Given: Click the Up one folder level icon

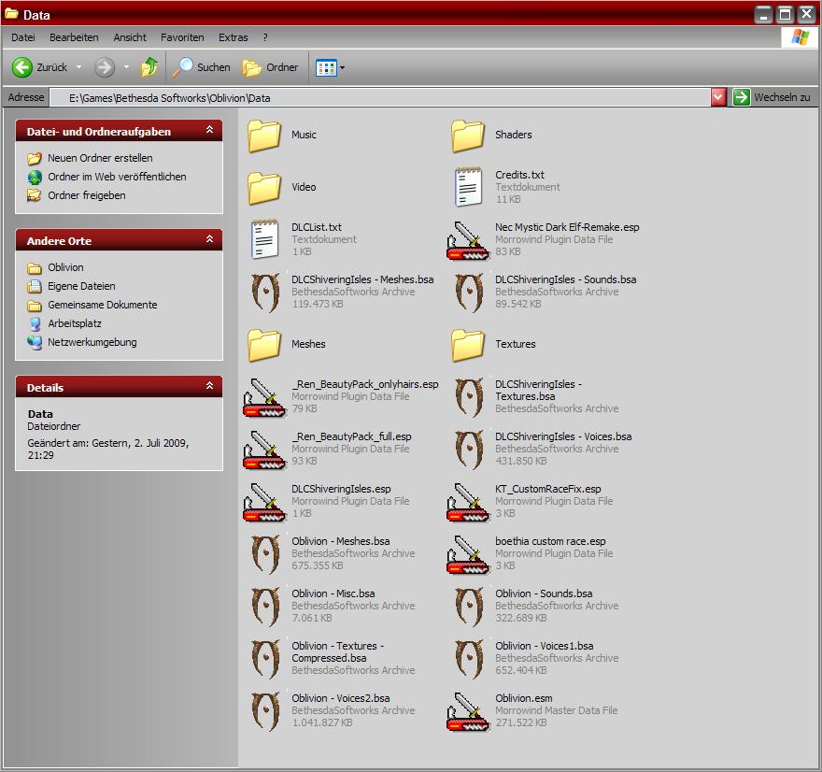Looking at the screenshot, I should click(x=149, y=67).
